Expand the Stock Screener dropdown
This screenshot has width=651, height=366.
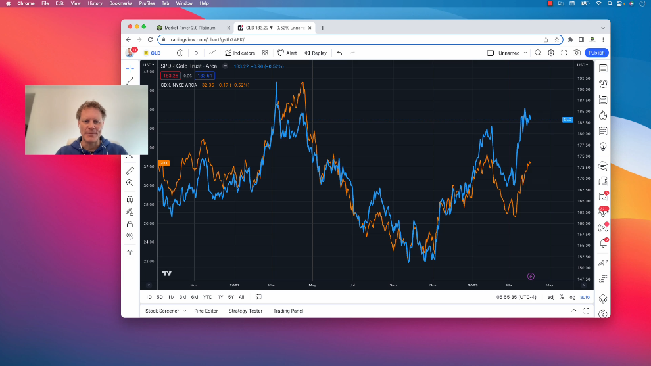165,311
